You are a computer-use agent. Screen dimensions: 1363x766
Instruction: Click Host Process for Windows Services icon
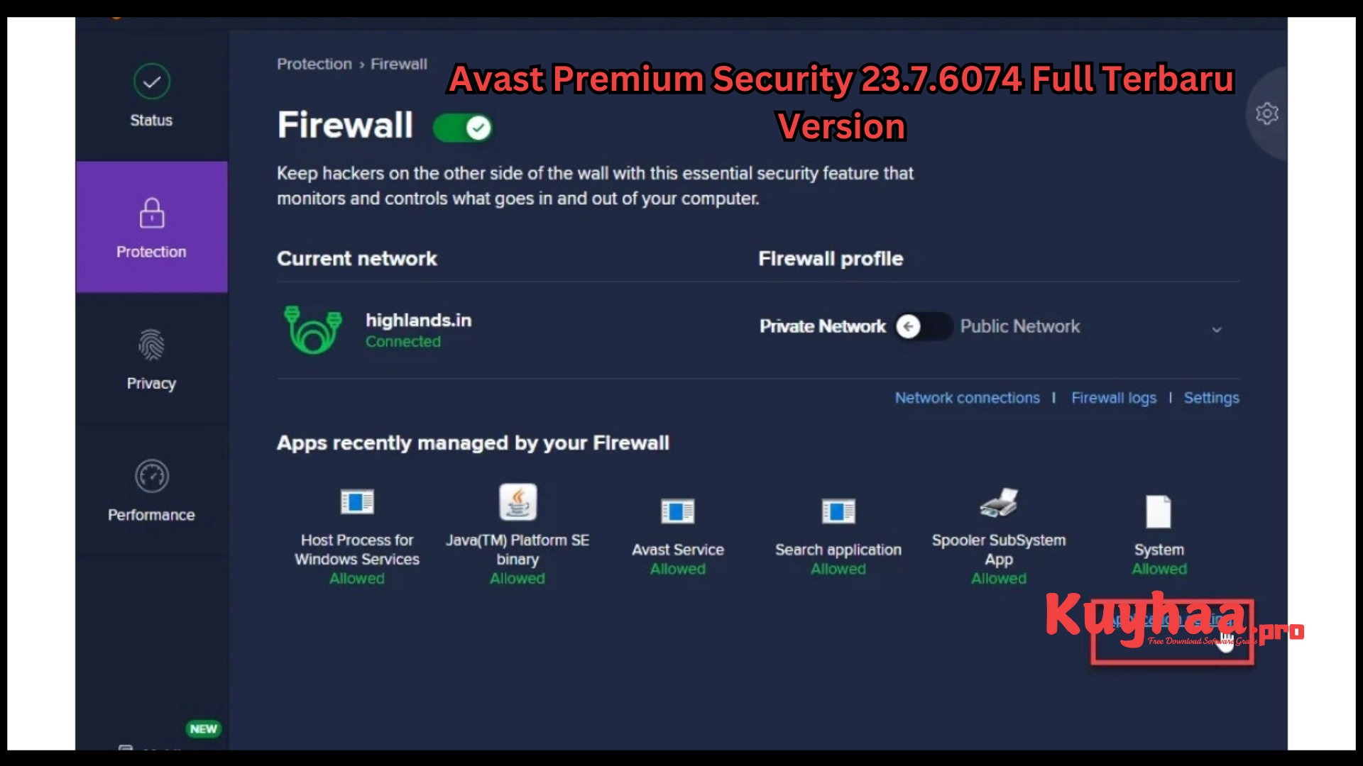click(356, 502)
